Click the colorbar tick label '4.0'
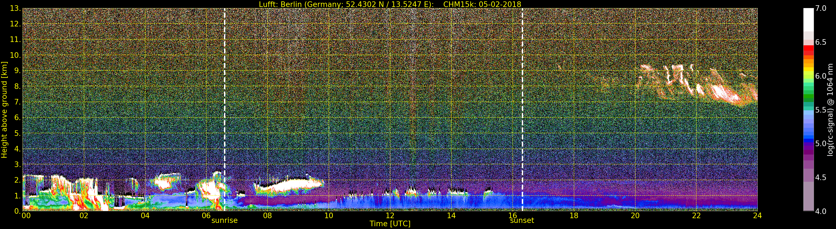The width and height of the screenshot is (836, 229). (821, 211)
